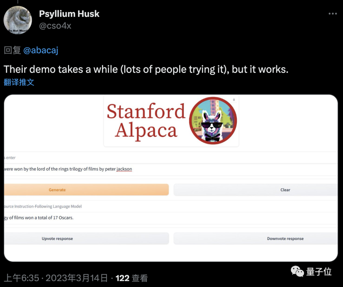Click the @cso4x handle
The height and width of the screenshot is (287, 343).
click(x=55, y=26)
